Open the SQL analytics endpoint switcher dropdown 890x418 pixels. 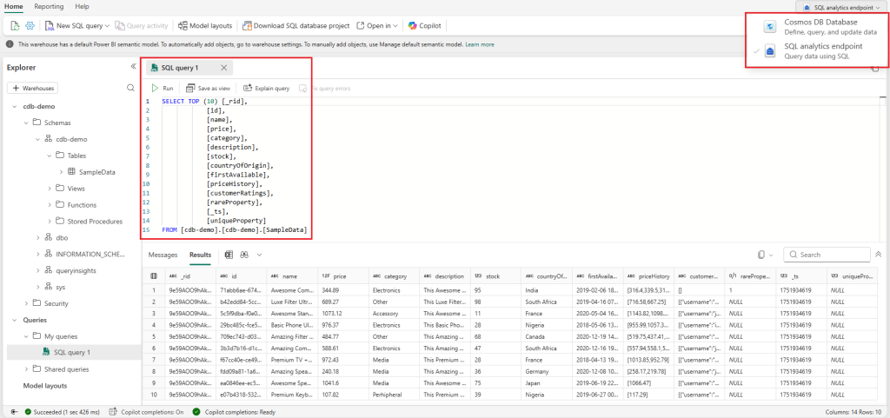843,7
